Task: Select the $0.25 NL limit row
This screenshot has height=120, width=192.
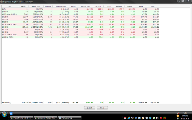Action: 80,17
